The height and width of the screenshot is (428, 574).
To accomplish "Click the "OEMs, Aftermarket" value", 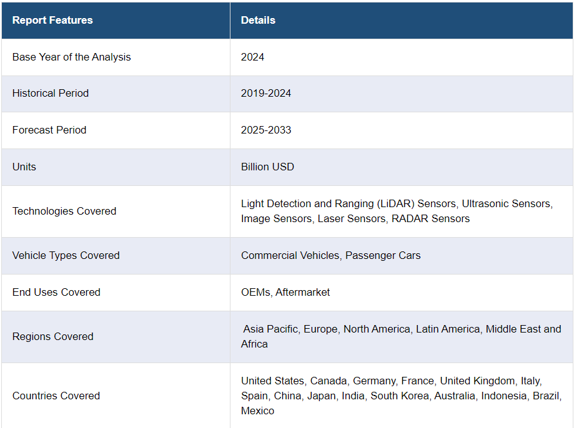I will [285, 292].
